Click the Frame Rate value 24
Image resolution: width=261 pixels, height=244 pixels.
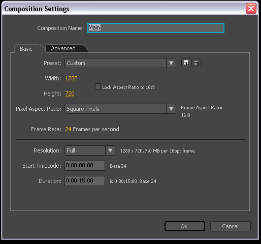click(x=68, y=129)
